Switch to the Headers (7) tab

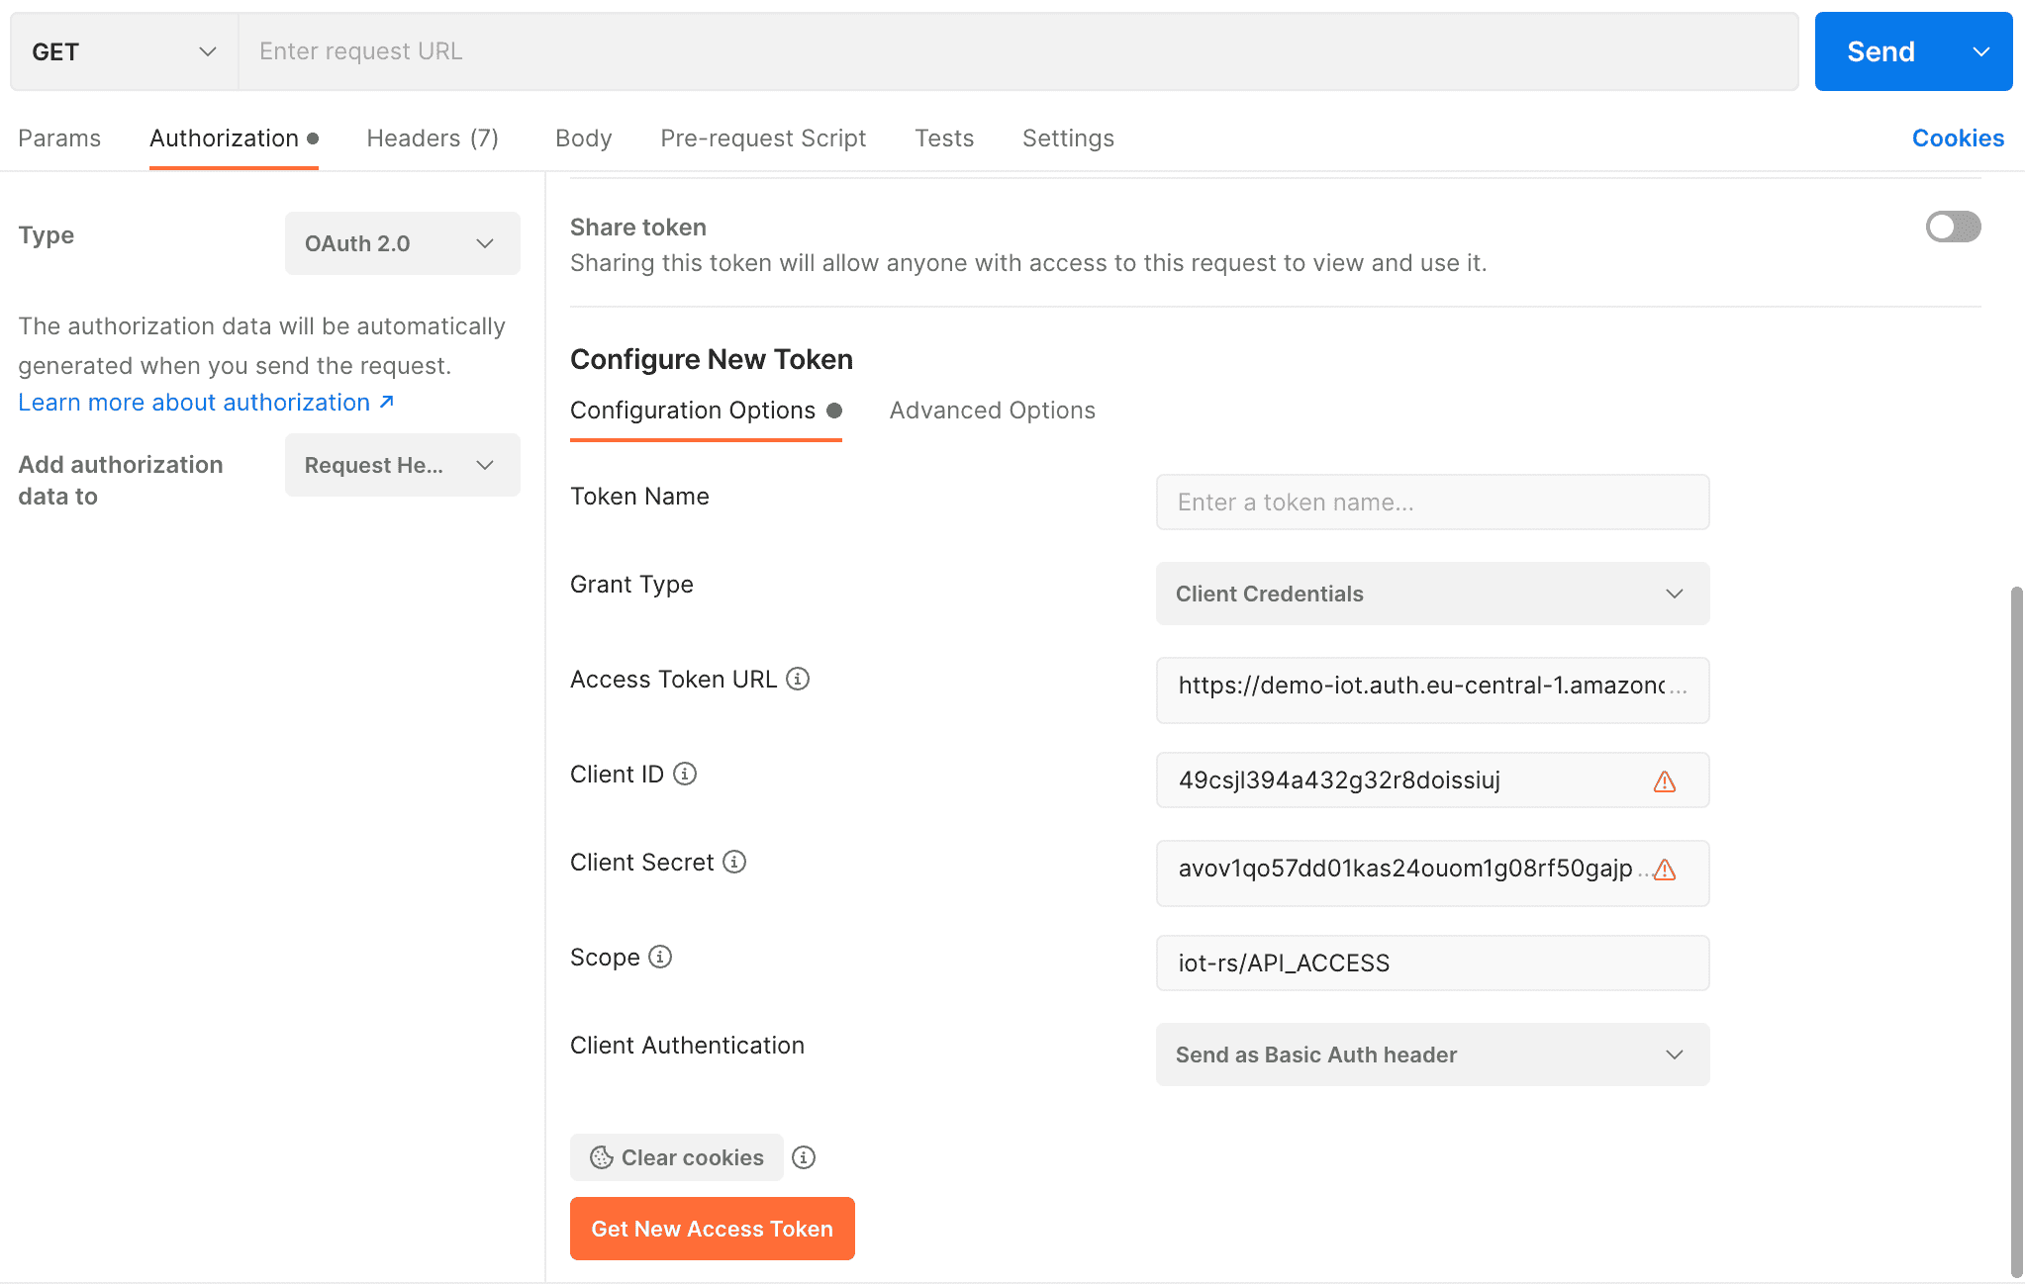click(x=433, y=138)
